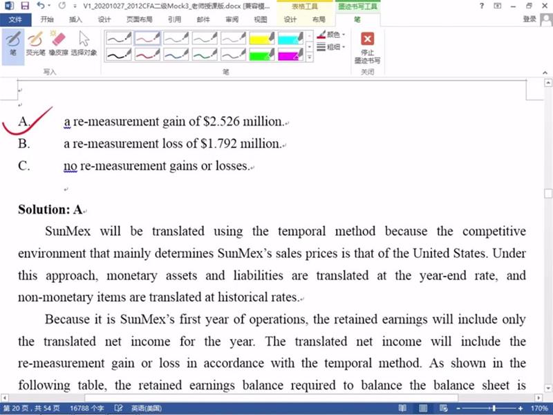Stop inking with the red close button
Screen dimensions: 553x415
point(367,48)
